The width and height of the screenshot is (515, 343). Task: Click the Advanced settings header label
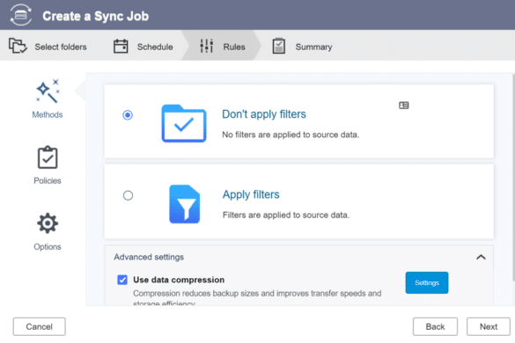(x=149, y=257)
